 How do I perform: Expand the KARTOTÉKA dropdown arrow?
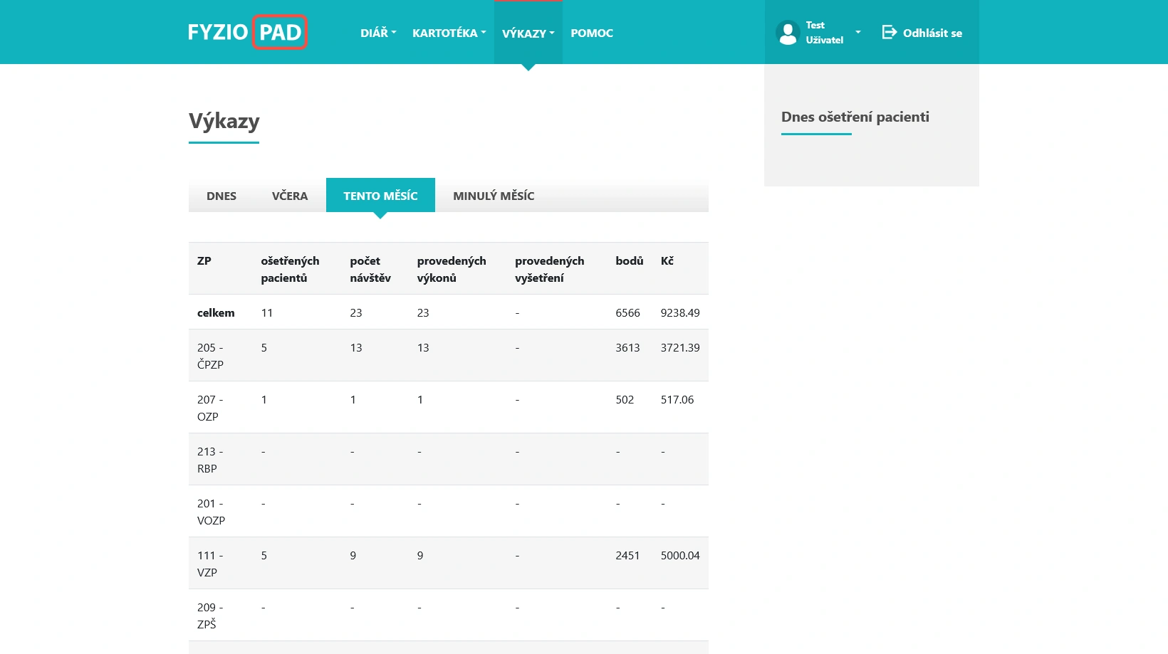pos(484,33)
